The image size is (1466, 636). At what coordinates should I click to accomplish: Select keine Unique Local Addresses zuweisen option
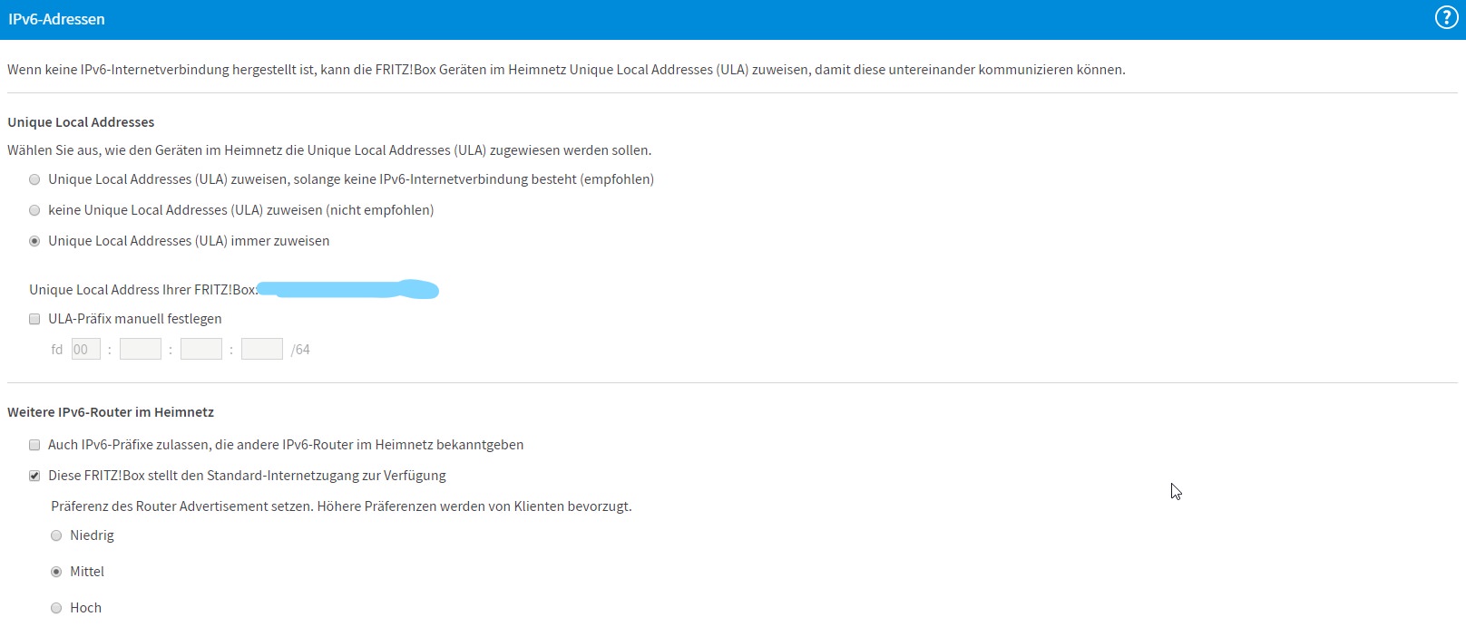click(x=34, y=210)
